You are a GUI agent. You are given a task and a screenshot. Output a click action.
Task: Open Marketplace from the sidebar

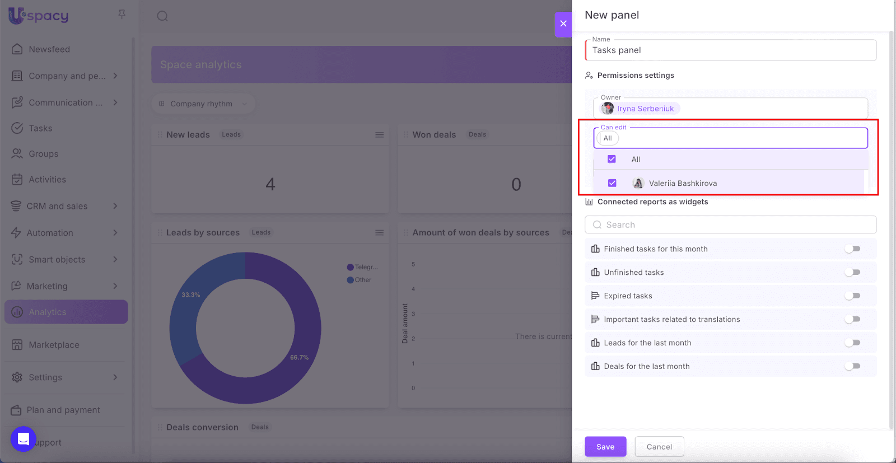54,345
